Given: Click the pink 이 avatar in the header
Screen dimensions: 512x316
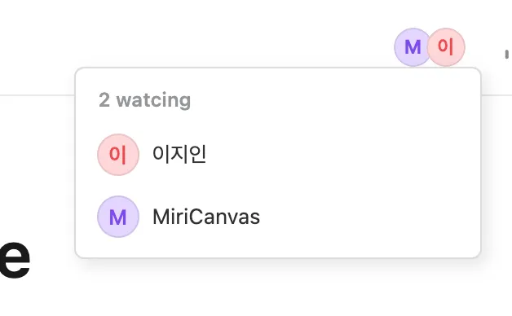Looking at the screenshot, I should pos(446,47).
